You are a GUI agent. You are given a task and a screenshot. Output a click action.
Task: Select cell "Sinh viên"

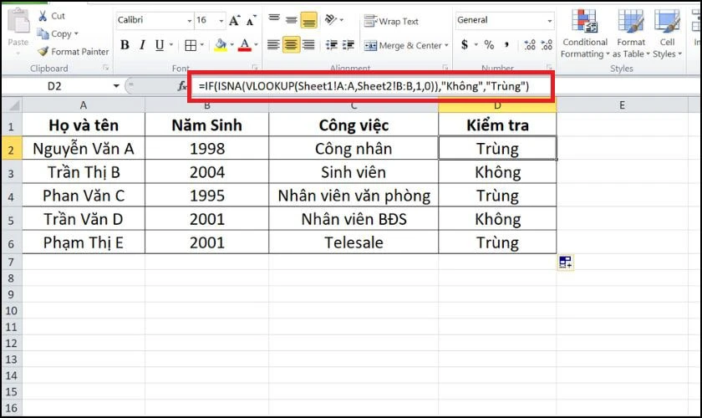click(x=354, y=171)
